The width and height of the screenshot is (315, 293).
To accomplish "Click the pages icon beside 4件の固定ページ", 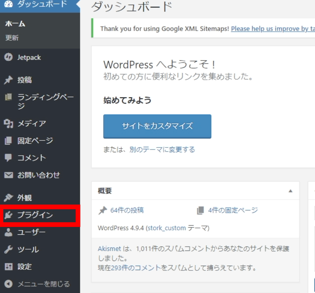I will click(x=200, y=210).
